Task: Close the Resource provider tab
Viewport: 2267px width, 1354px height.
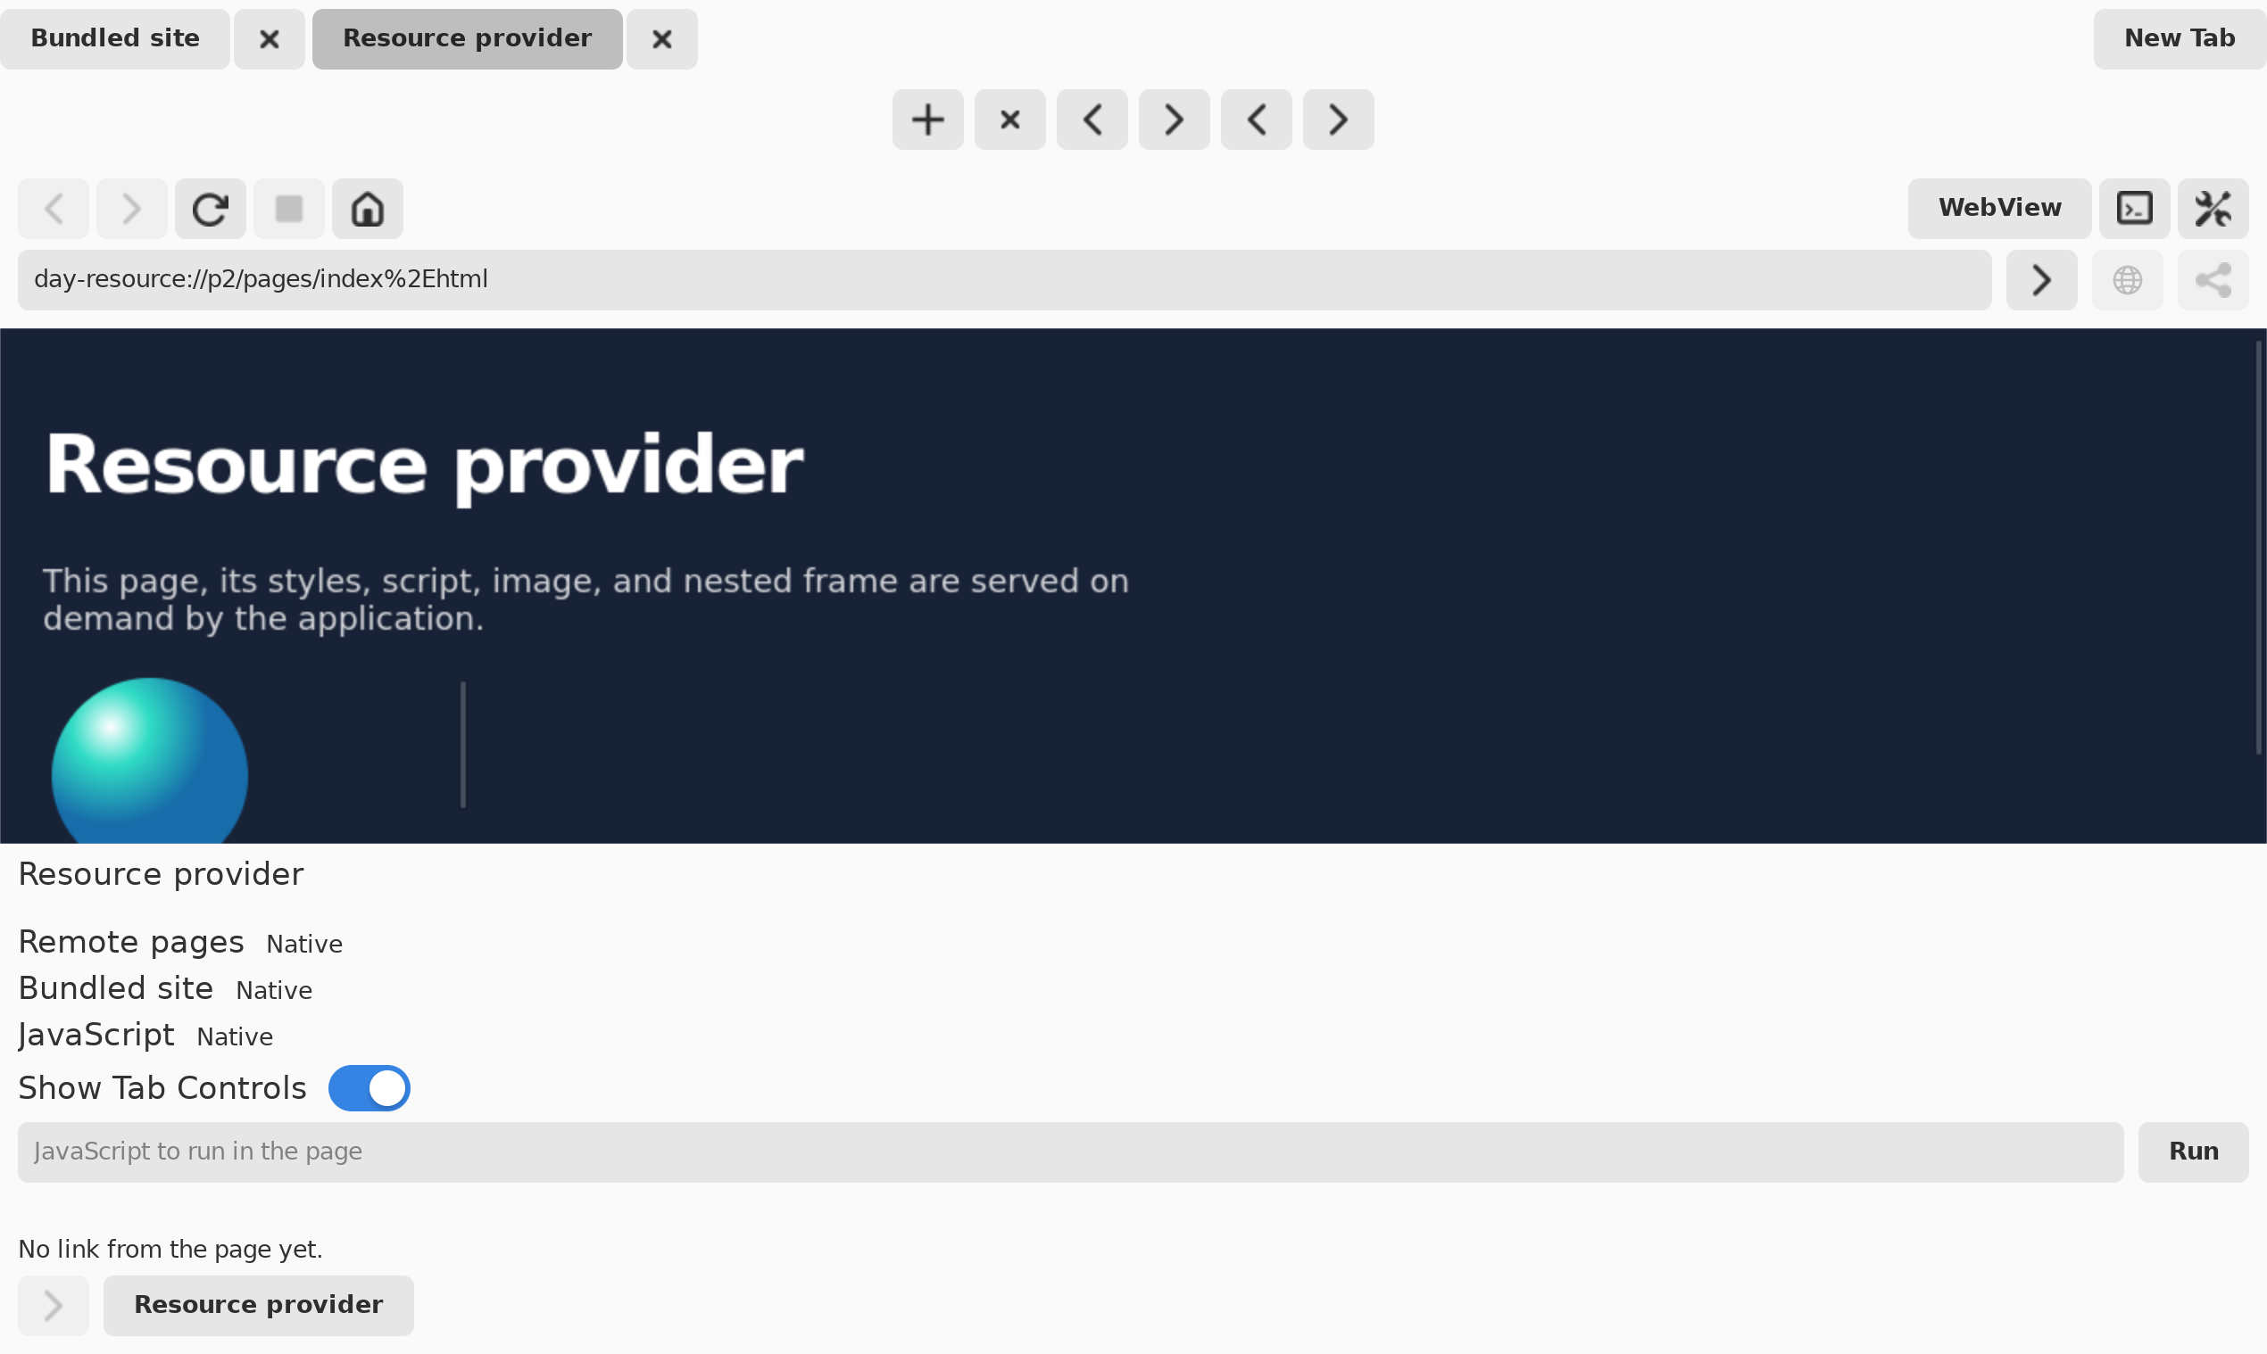Action: point(661,39)
